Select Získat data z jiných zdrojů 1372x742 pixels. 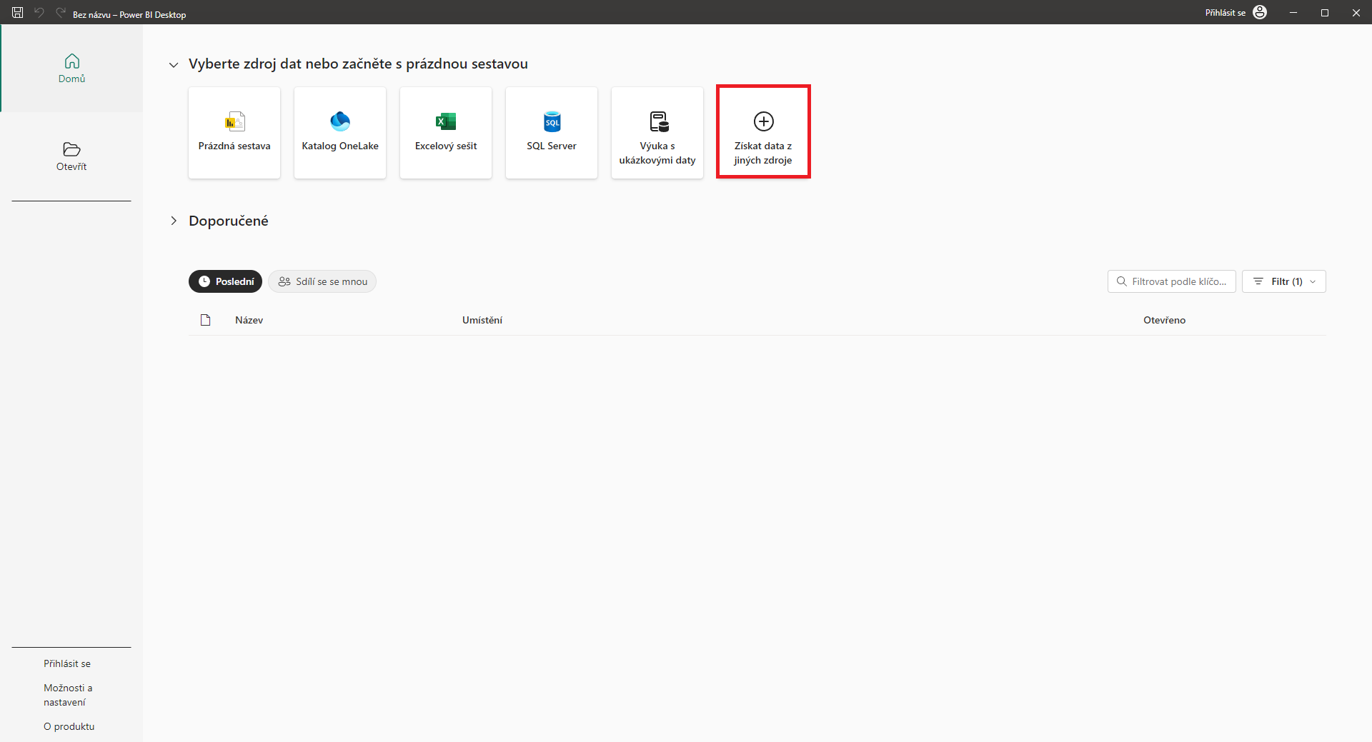pyautogui.click(x=763, y=131)
